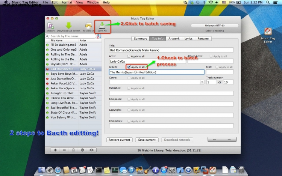Switch to the Tag Info tab
The image size is (282, 176).
pos(158,39)
